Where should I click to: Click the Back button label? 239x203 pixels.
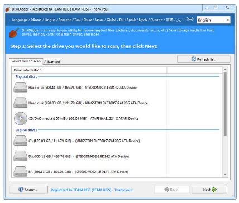[174, 190]
